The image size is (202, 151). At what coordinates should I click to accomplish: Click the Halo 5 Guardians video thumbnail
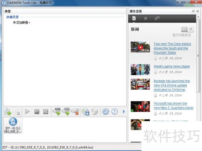tap(140, 107)
